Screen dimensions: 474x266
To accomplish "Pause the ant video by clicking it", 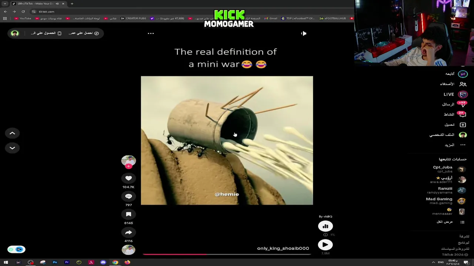I will [x=227, y=140].
